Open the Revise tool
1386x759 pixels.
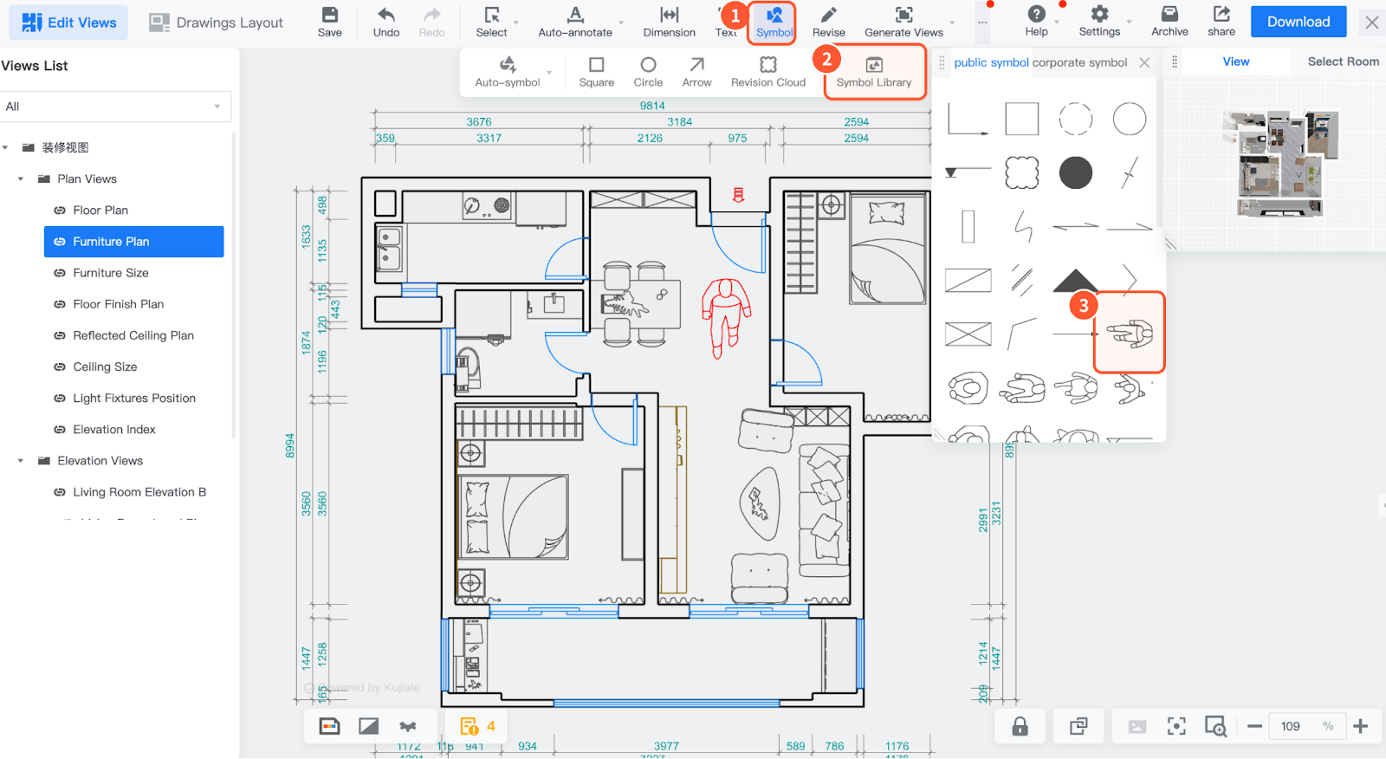[828, 22]
